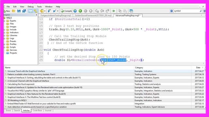Select the Presets folder
Viewport: 209px width, 117px height.
13,41
